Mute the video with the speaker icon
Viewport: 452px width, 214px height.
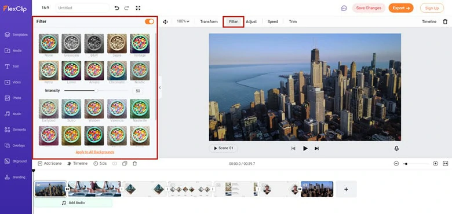pos(165,21)
